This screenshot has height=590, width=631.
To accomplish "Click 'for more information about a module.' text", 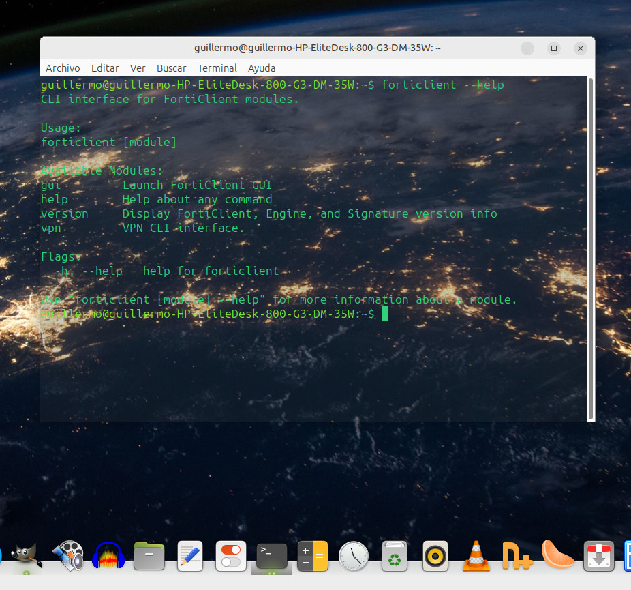I will (x=395, y=299).
